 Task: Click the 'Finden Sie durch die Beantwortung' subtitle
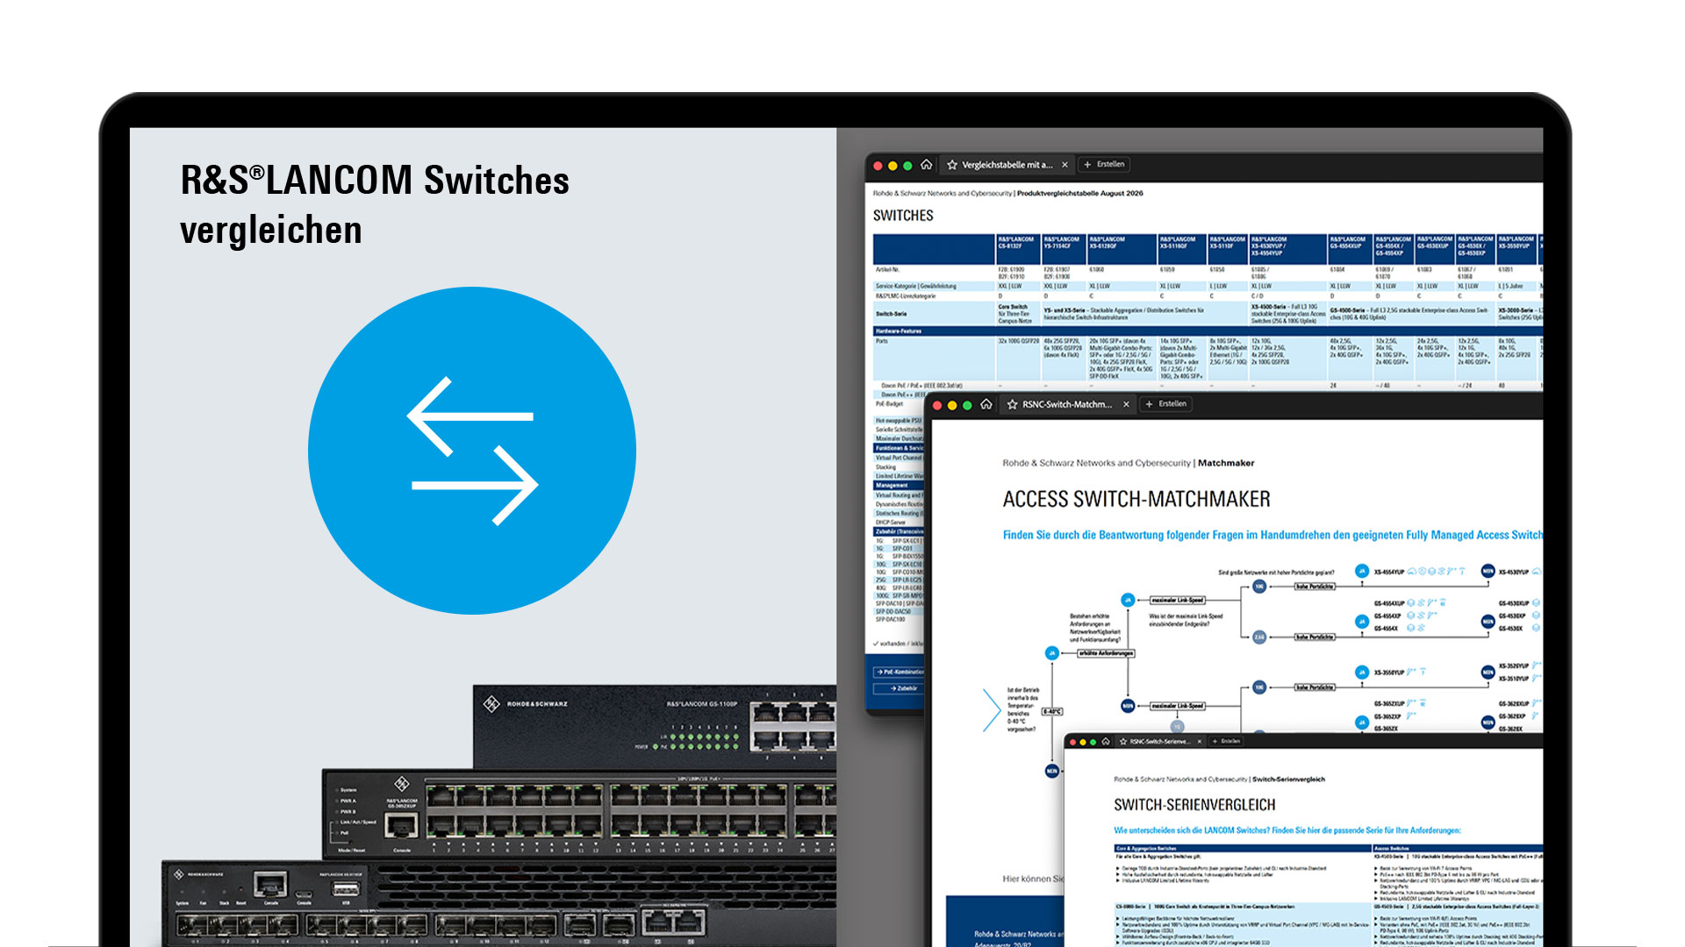click(1273, 535)
